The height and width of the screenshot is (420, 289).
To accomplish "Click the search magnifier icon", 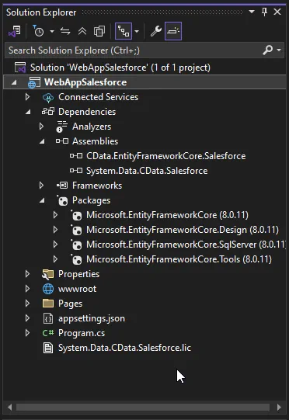I will 267,50.
